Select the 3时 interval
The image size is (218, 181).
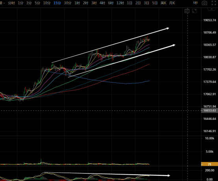pyautogui.click(x=94, y=3)
